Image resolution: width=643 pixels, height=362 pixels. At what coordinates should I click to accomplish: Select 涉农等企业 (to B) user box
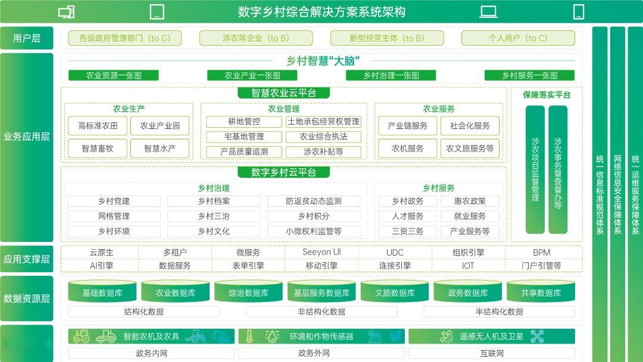(256, 38)
